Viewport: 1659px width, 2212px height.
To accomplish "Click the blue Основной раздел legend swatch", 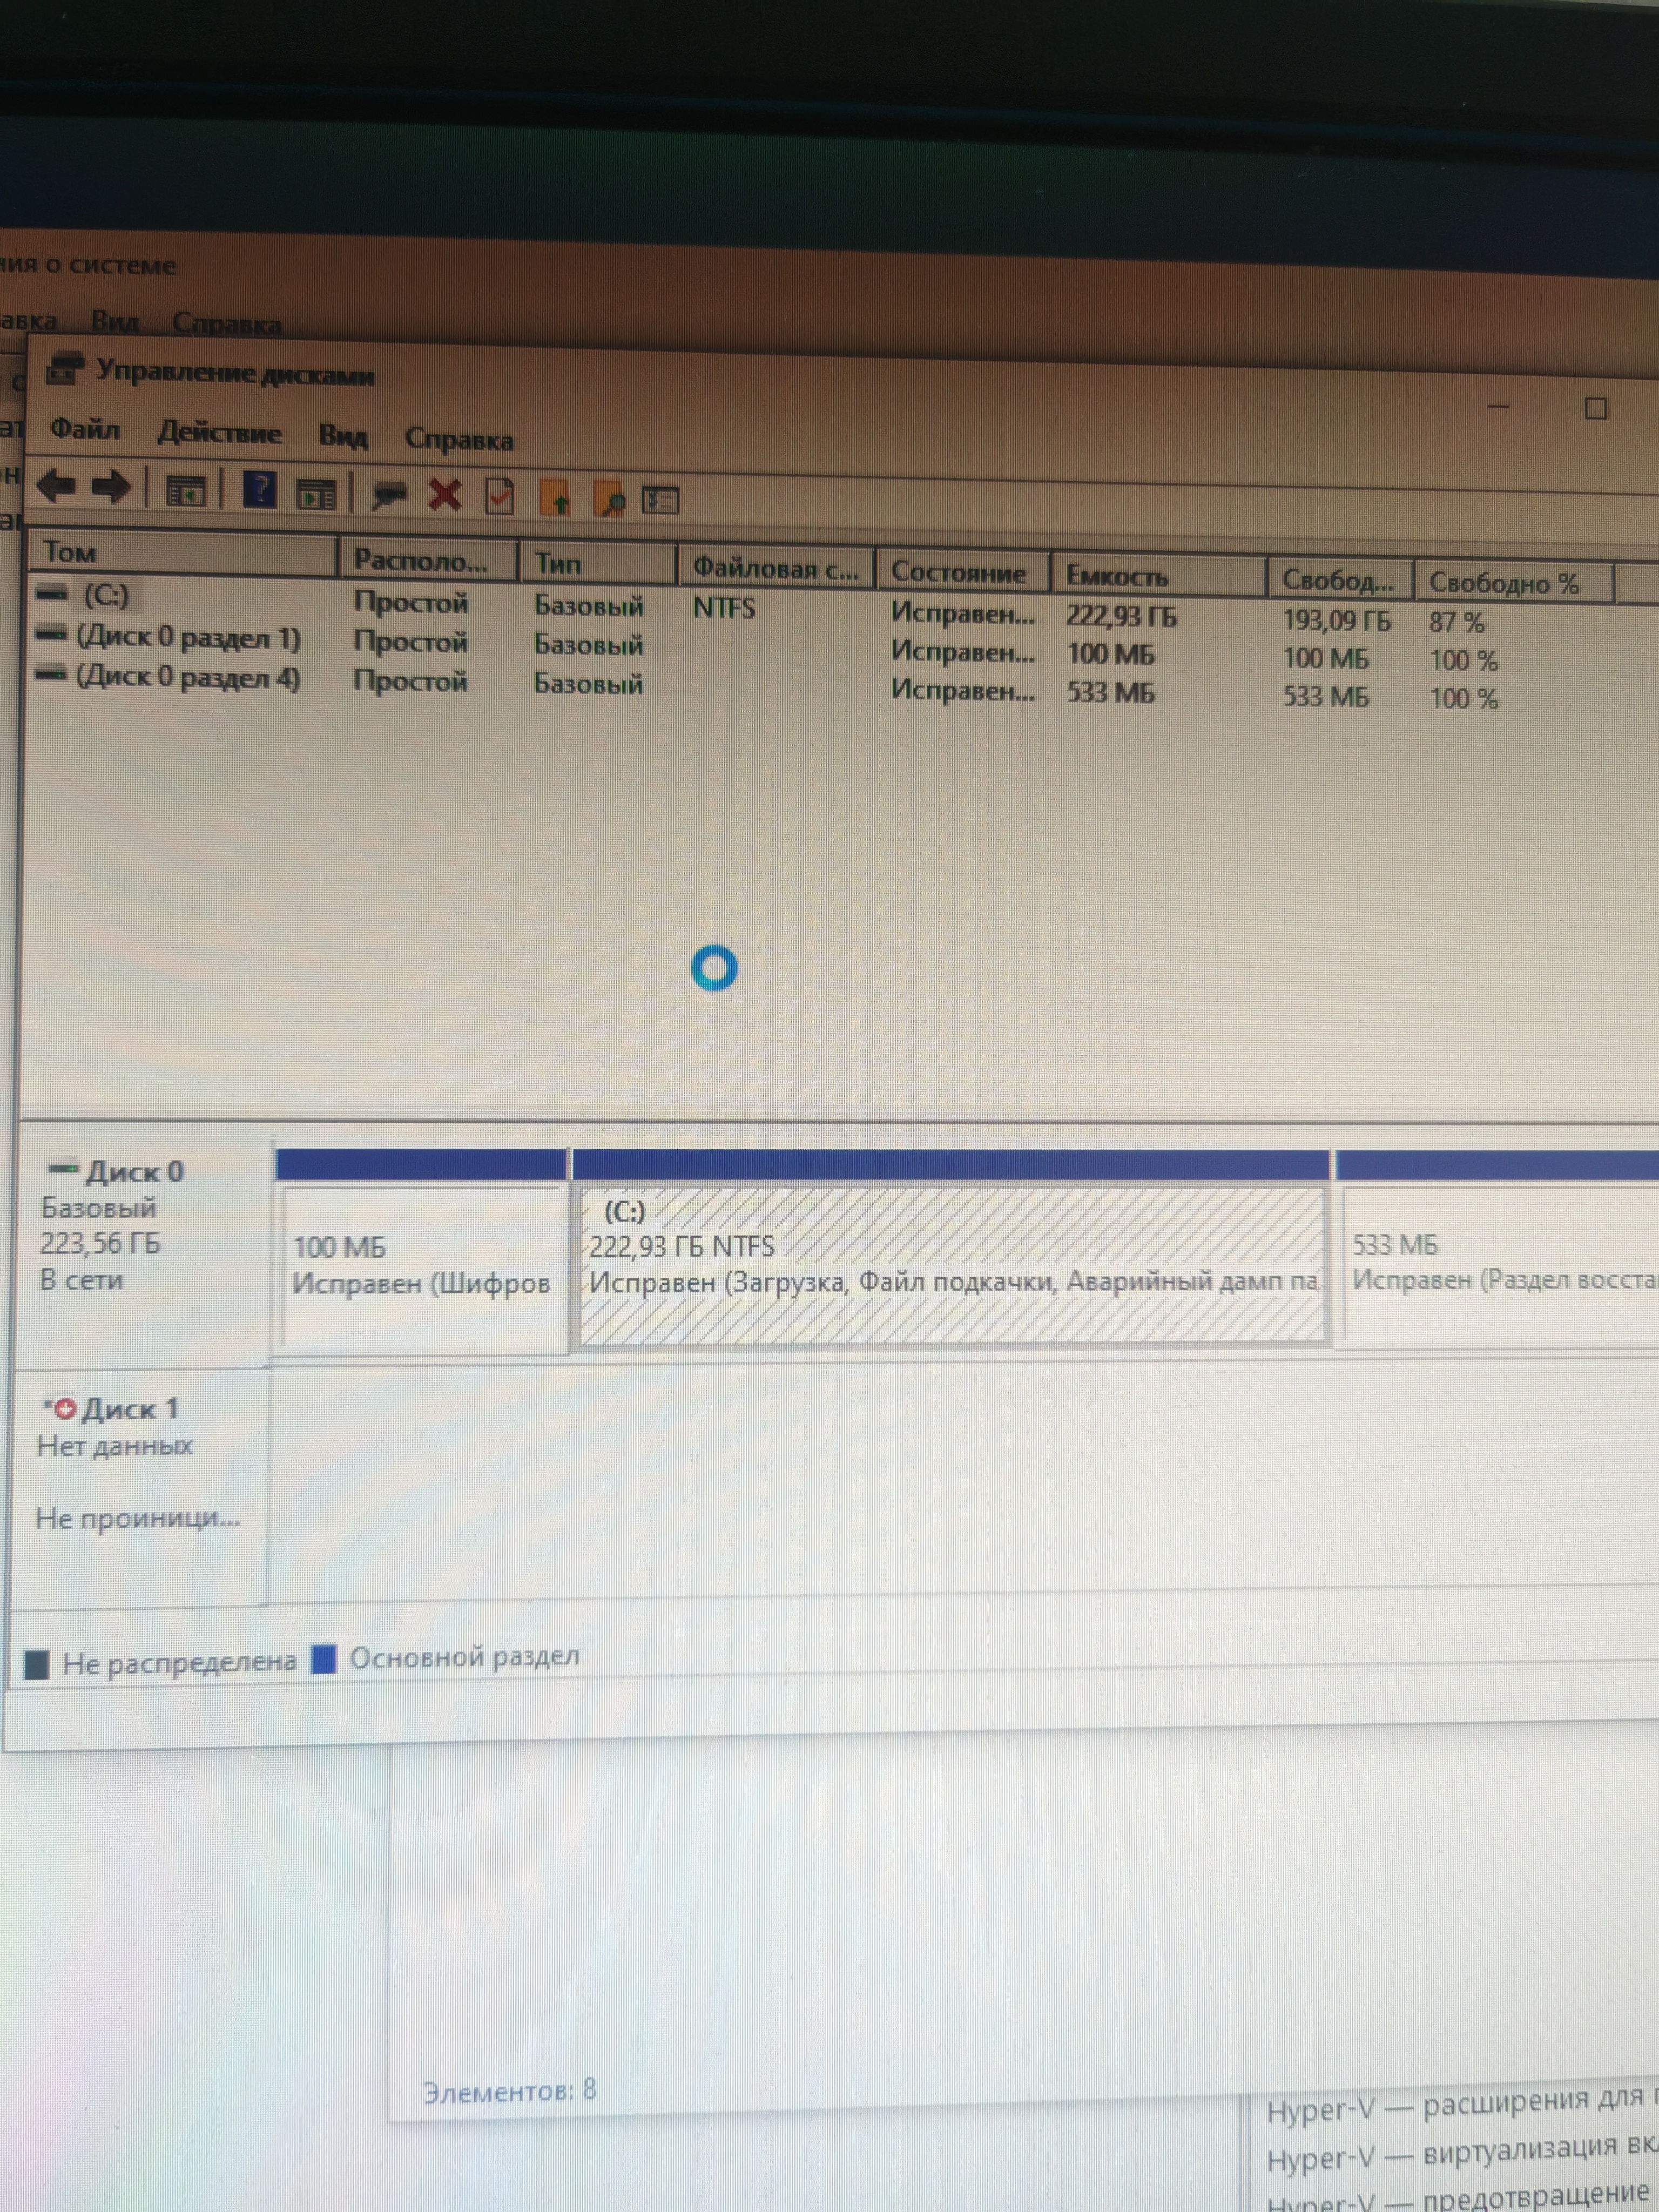I will pos(323,1659).
